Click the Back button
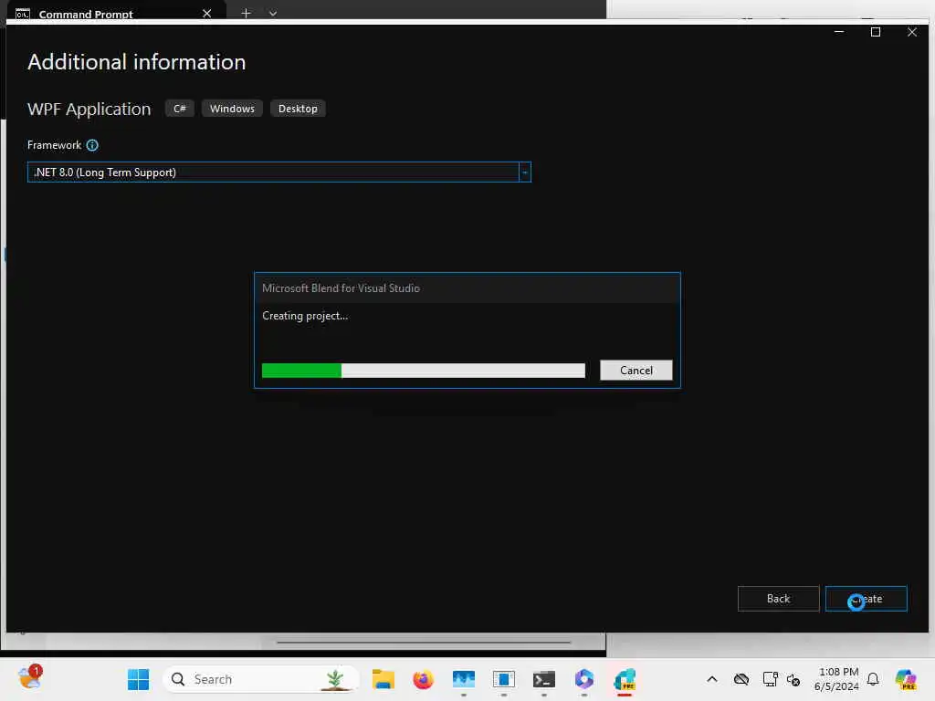This screenshot has width=935, height=701. 778,599
